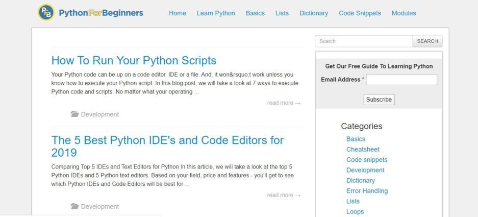Click text Get Our Free Guide To Learning Python
Viewport: 478px width, 217px height.
click(379, 66)
